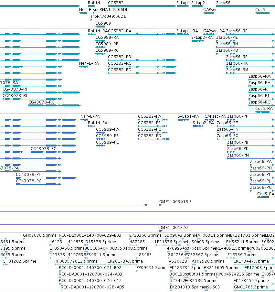
Task: Open protein RpL14-PA
Action: pos(98,123)
